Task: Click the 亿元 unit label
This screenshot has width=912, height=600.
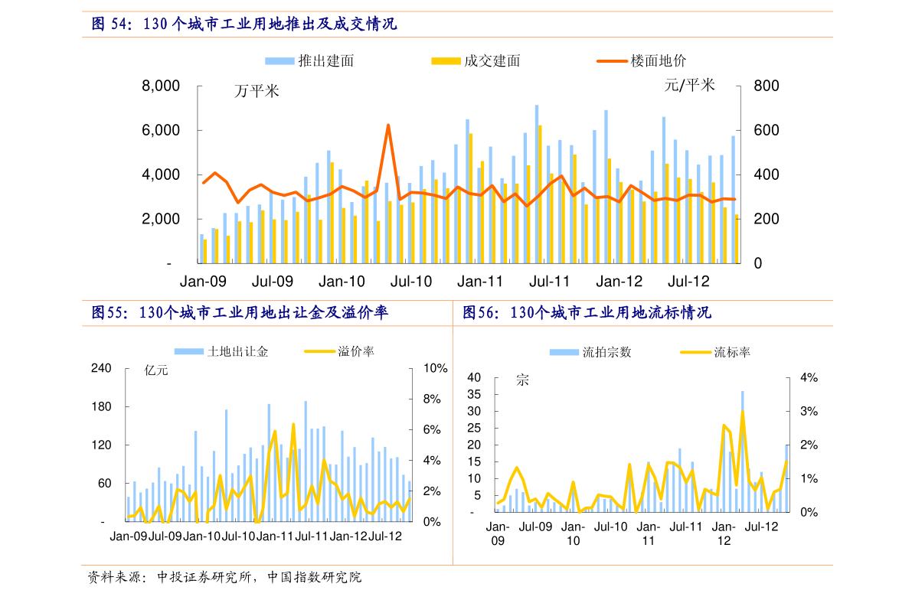Action: [x=156, y=370]
